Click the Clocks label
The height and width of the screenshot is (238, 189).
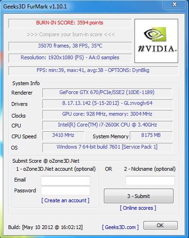[18, 116]
